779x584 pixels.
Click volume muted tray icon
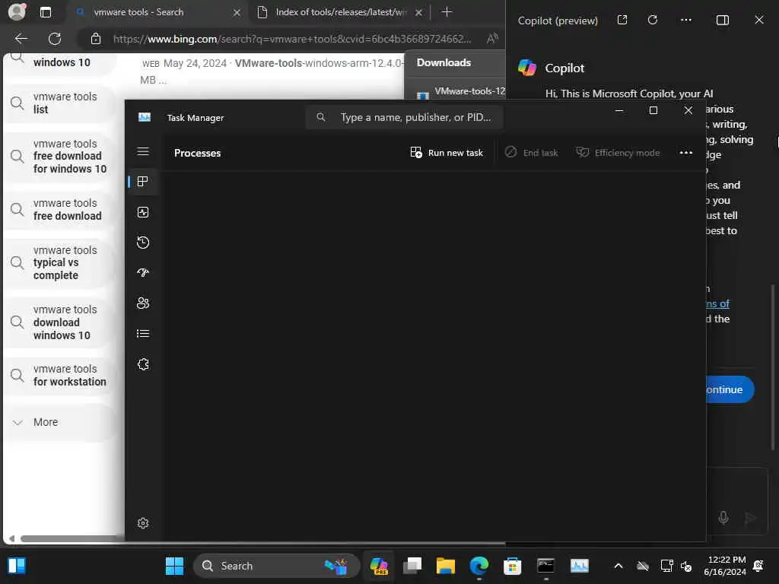[686, 566]
